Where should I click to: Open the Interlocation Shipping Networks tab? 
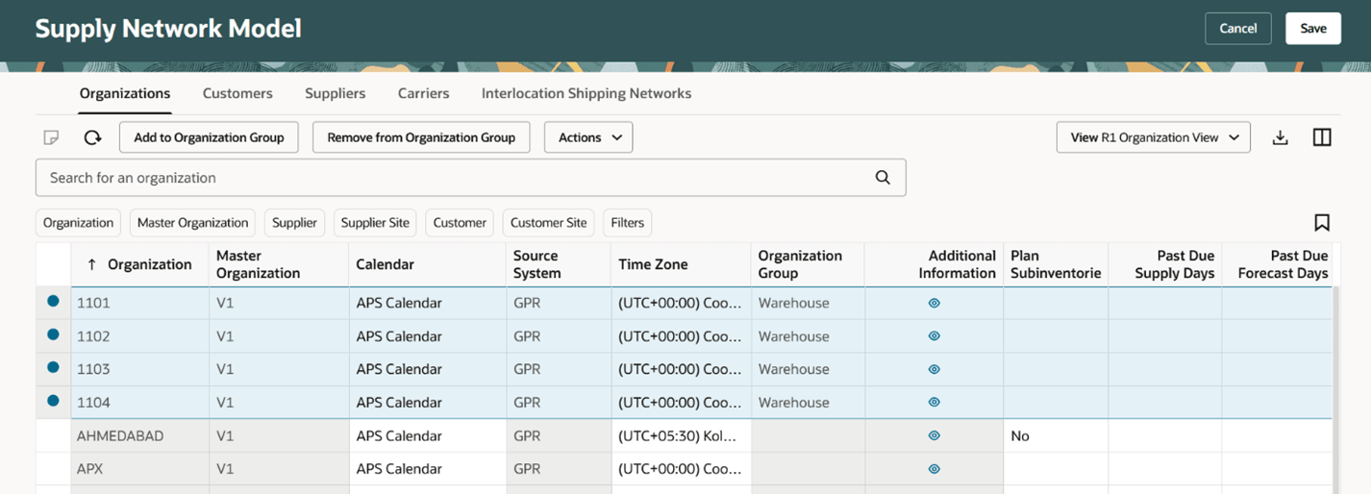click(x=586, y=93)
